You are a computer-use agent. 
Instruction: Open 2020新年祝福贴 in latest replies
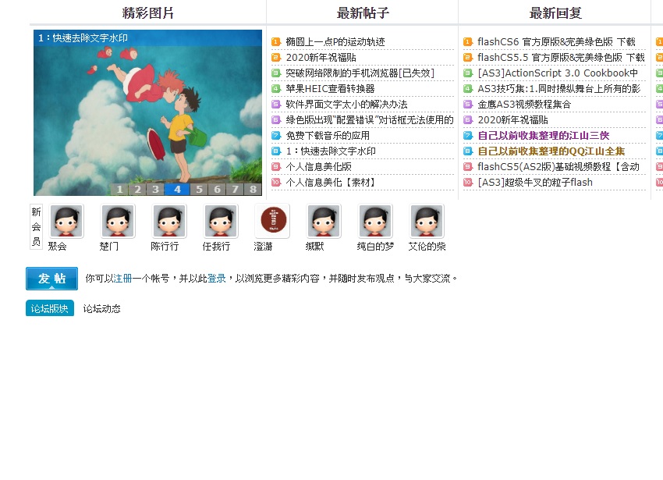coord(513,120)
